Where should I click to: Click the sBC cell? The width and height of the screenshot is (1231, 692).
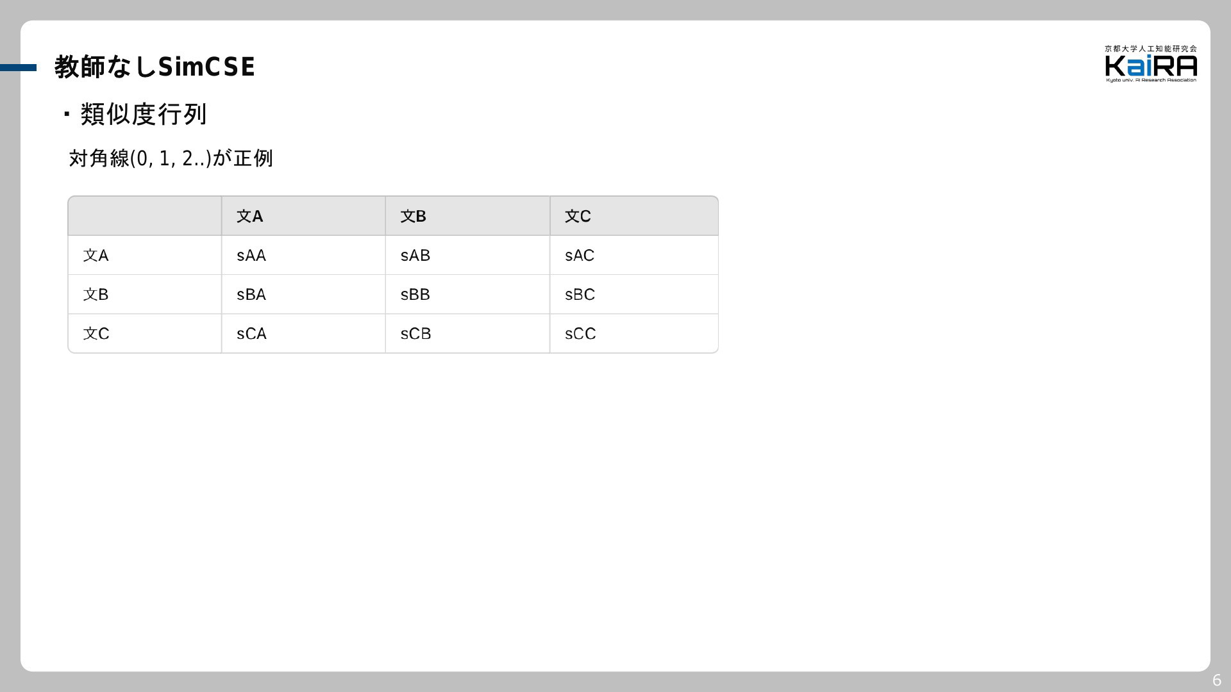click(634, 294)
